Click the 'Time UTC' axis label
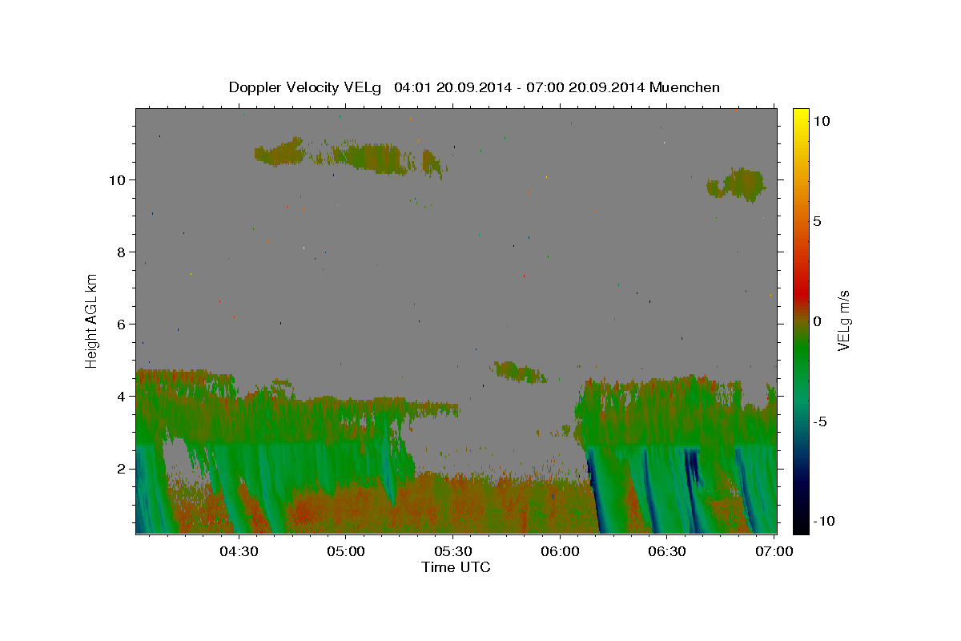This screenshot has height=641, width=961. [456, 567]
